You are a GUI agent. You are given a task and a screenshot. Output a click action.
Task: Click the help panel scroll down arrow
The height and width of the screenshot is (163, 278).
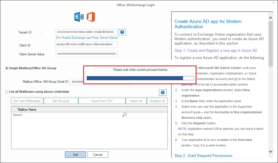[x=271, y=151]
